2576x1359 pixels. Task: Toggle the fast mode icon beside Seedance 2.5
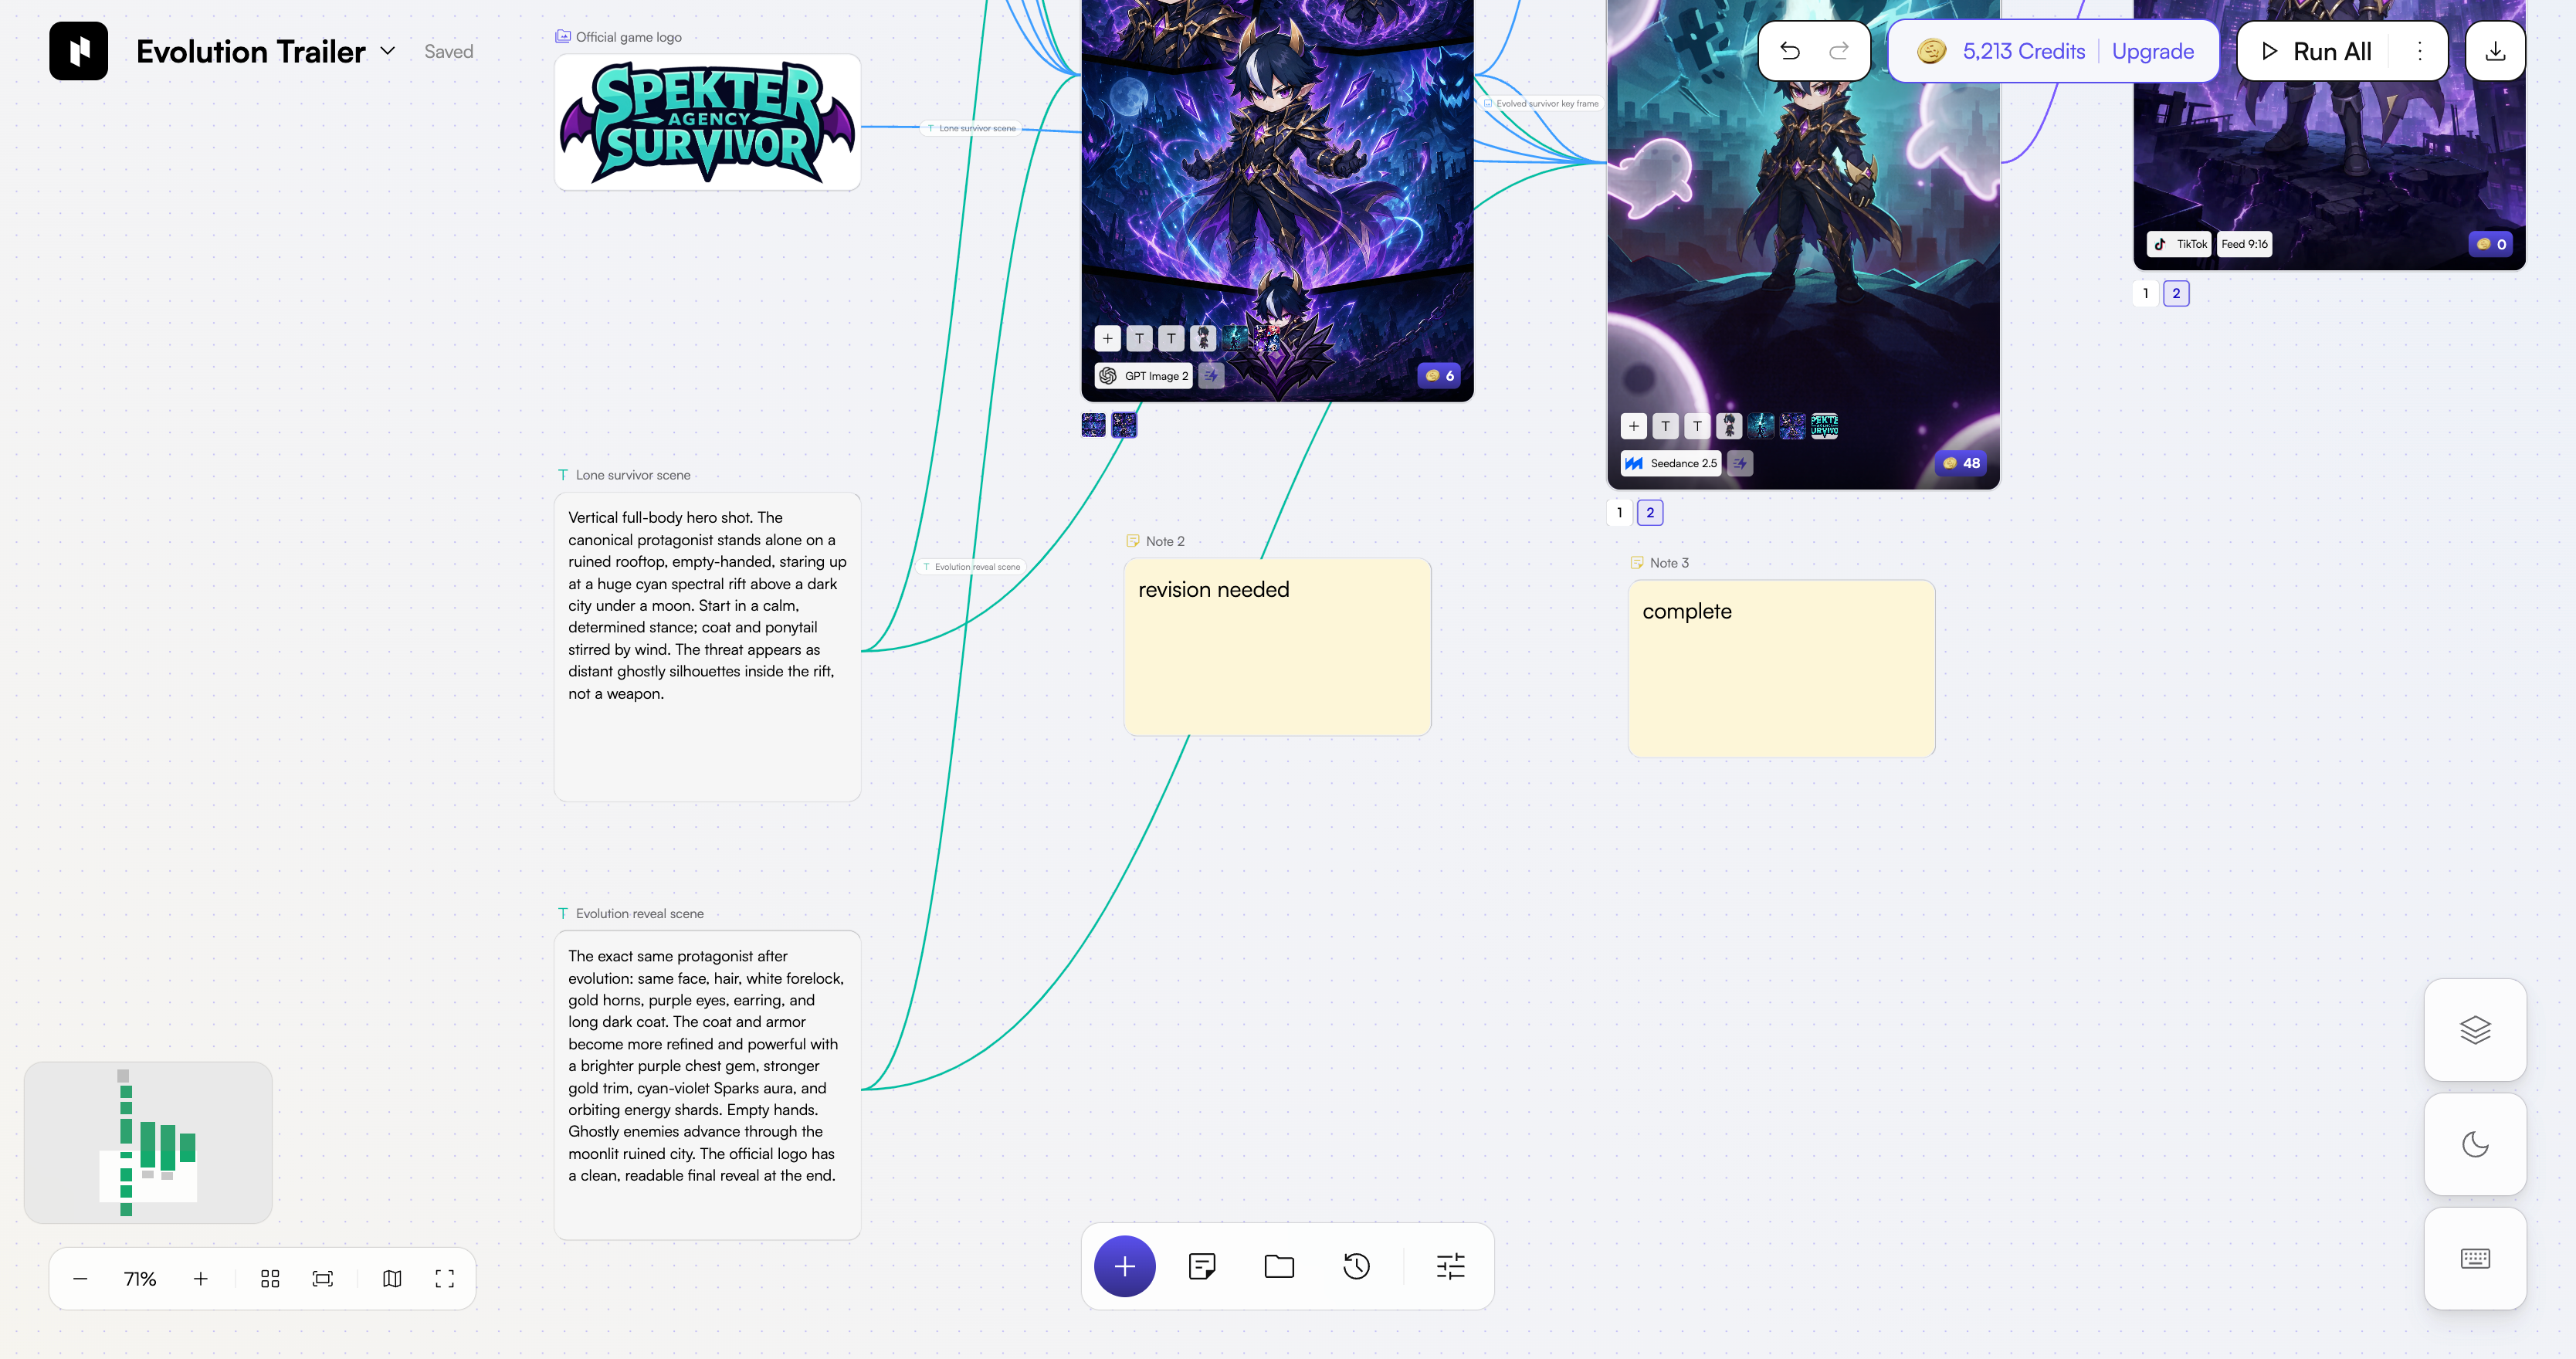(1739, 463)
